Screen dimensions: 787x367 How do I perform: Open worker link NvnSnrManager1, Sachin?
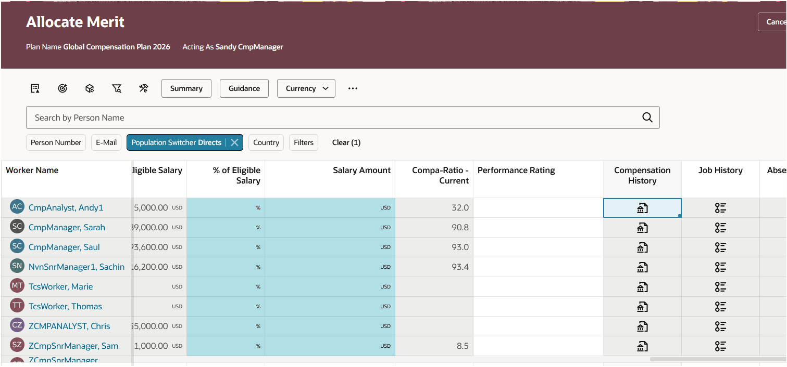click(x=77, y=267)
